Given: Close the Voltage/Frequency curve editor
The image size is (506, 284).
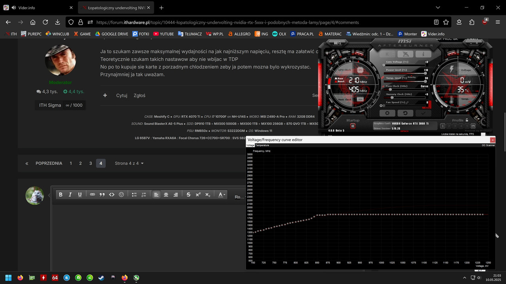Looking at the screenshot, I should tap(493, 140).
